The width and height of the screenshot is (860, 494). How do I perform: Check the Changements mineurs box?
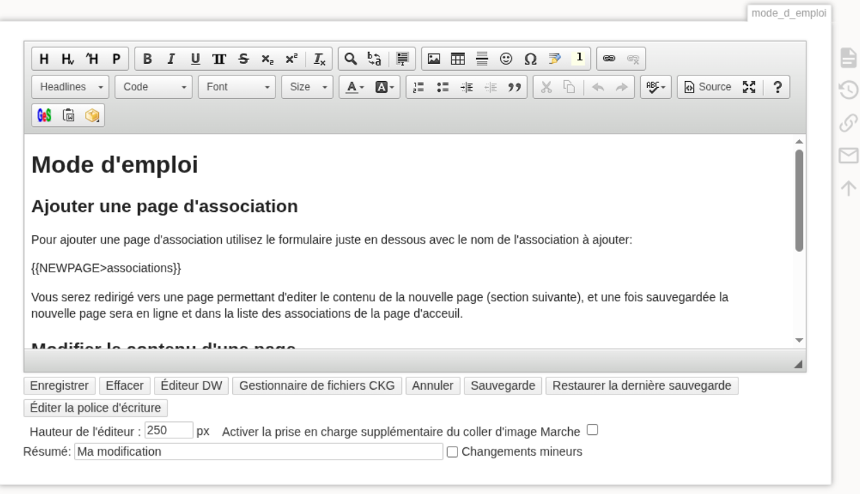(452, 452)
